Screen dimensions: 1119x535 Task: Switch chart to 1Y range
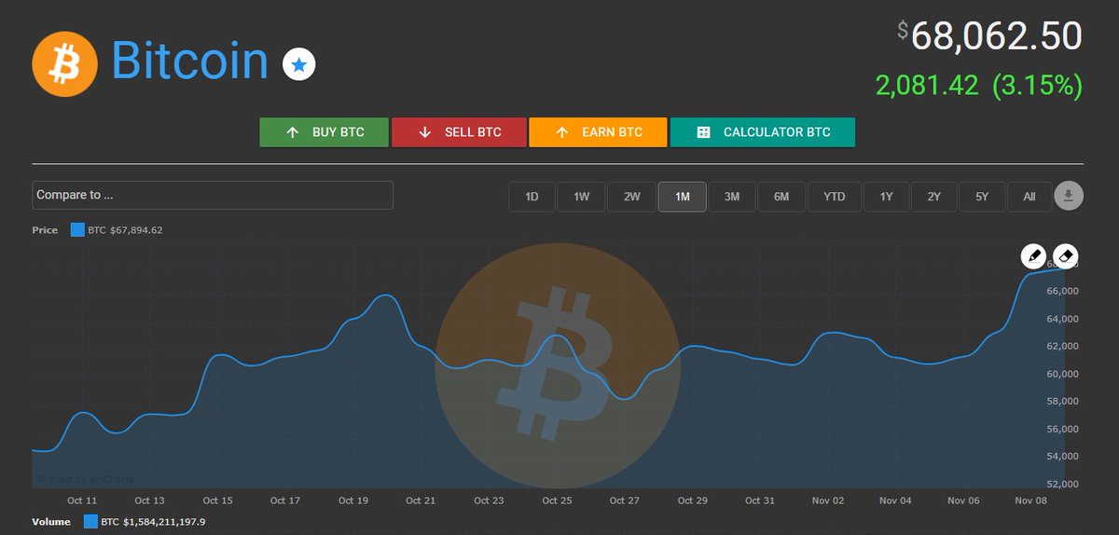coord(886,197)
